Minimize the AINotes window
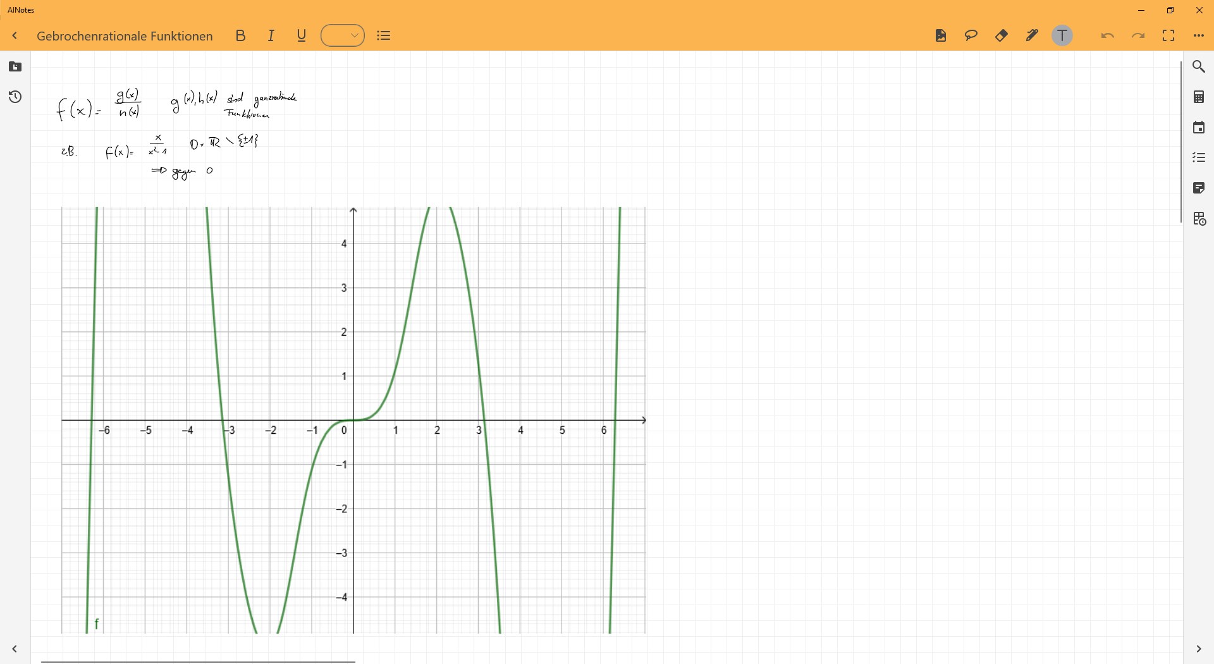The height and width of the screenshot is (664, 1214). [x=1141, y=10]
